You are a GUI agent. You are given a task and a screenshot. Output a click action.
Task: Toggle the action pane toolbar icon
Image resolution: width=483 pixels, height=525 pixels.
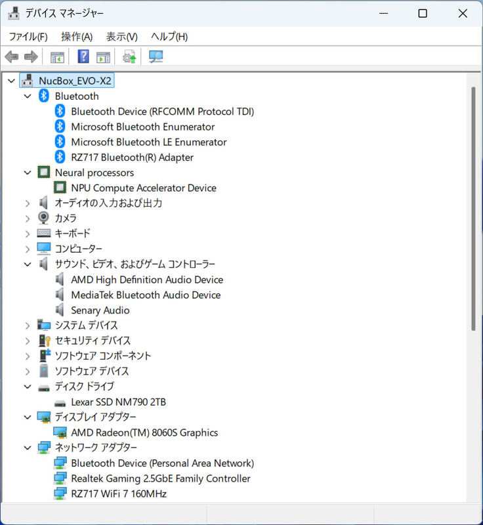coord(103,57)
